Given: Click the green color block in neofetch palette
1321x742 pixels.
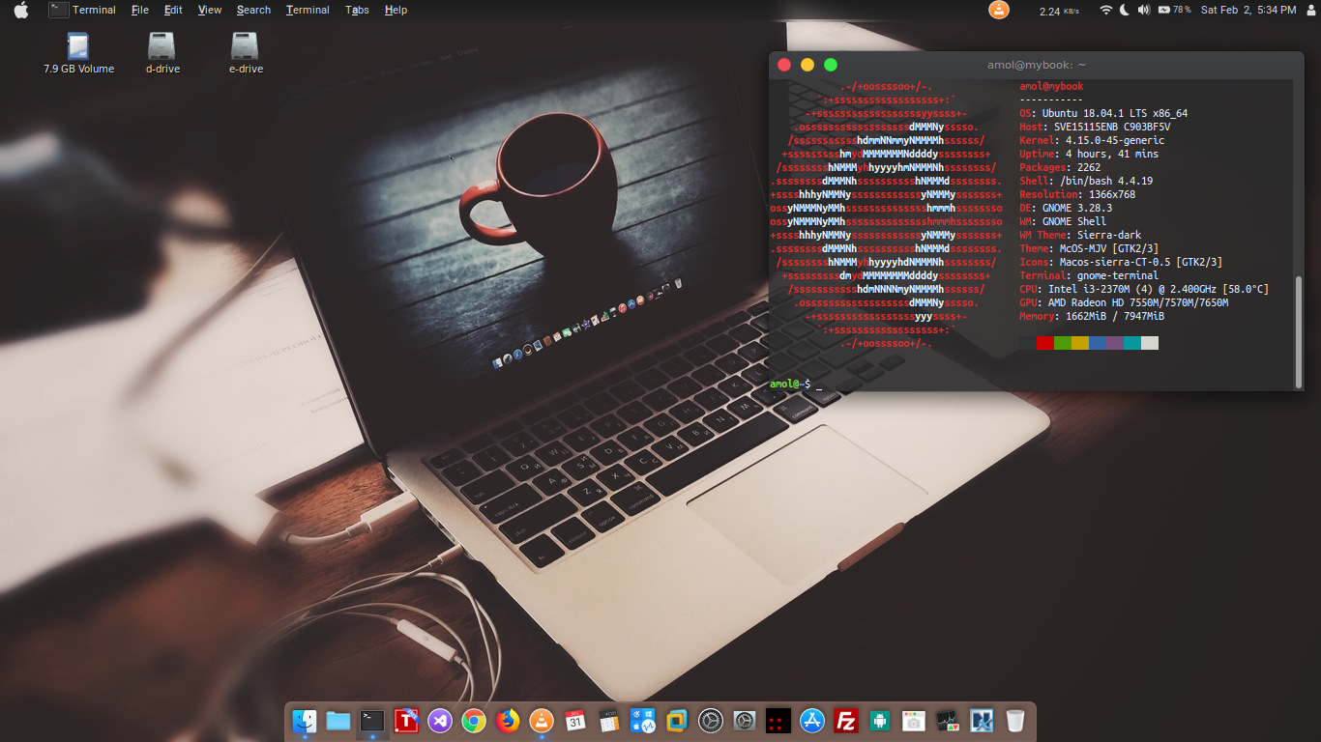Looking at the screenshot, I should pyautogui.click(x=1063, y=343).
